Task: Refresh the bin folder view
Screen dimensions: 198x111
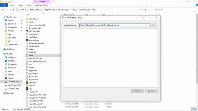Action: [145, 10]
